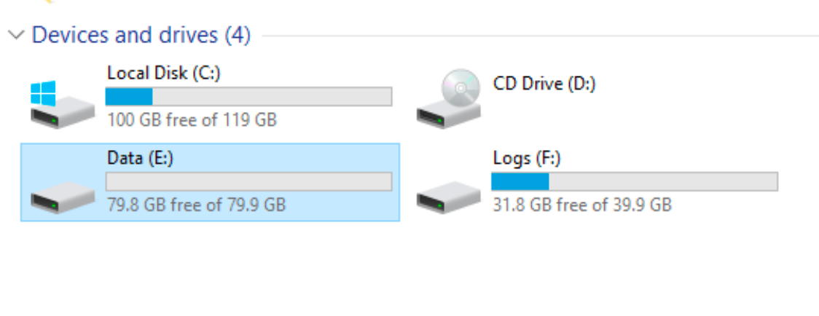
Task: Click the Windows logo on the C: drive
Action: coord(43,93)
